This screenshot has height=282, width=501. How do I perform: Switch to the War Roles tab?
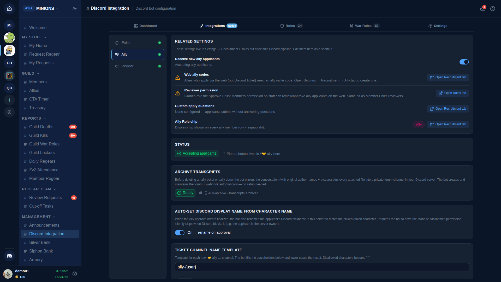[365, 26]
